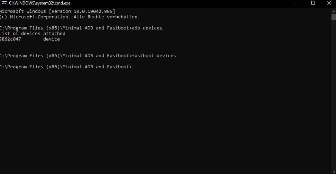Click the scrollbar up arrow
336x174 pixels.
(x=334, y=11)
